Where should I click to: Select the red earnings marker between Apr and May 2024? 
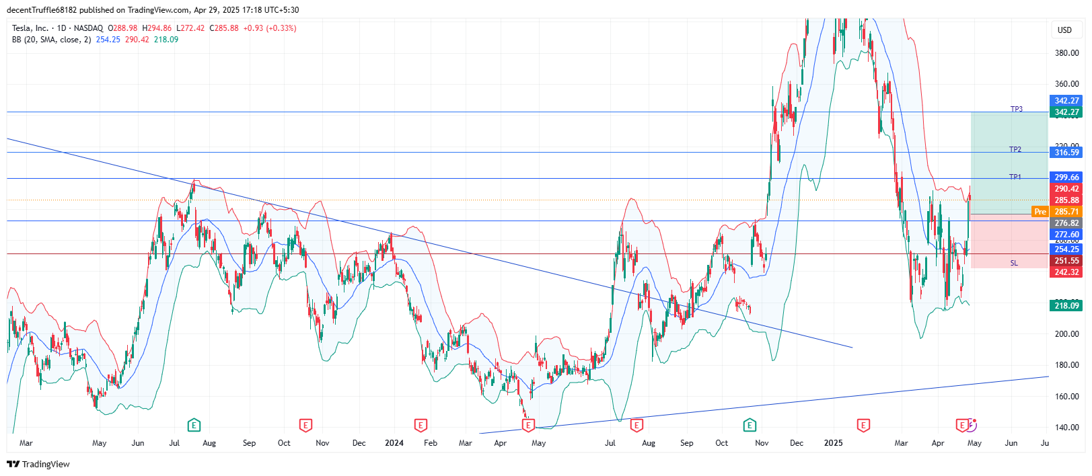point(528,425)
